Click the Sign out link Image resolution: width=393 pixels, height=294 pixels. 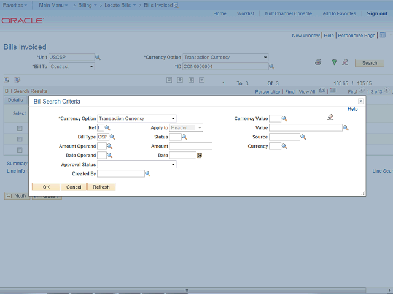pyautogui.click(x=377, y=13)
